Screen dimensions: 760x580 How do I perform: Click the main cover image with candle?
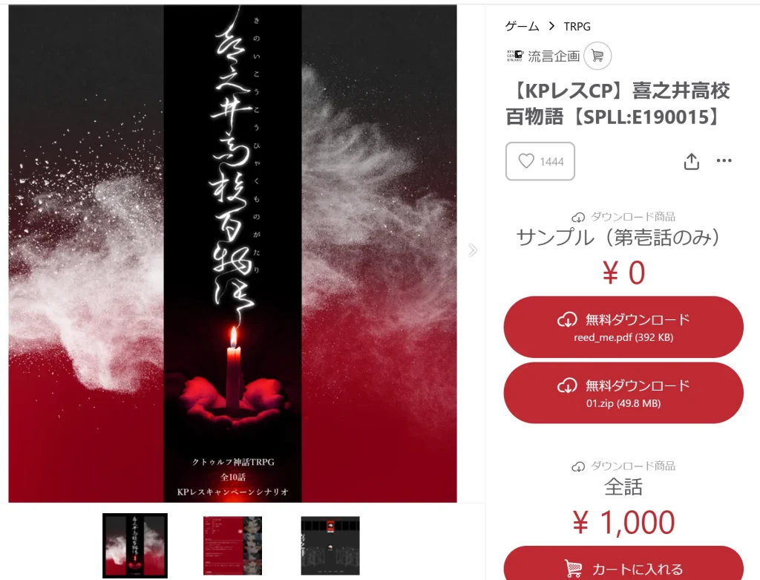[x=232, y=254]
